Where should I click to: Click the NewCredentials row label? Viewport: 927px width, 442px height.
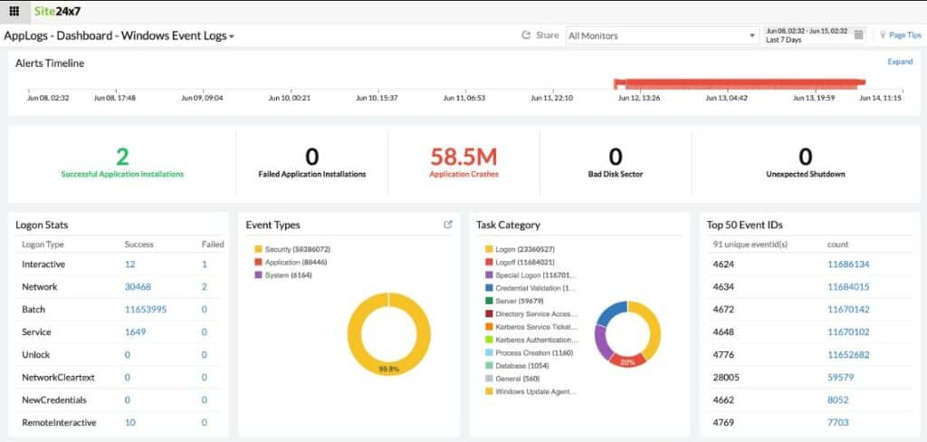53,400
